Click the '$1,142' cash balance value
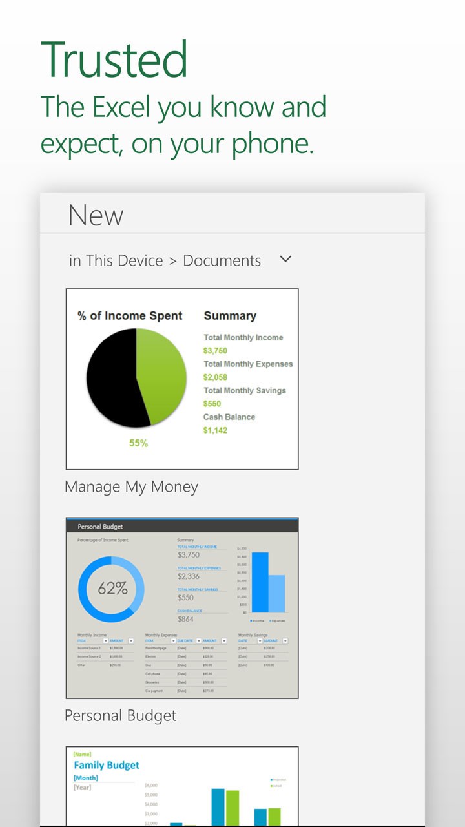The image size is (465, 827). [215, 430]
